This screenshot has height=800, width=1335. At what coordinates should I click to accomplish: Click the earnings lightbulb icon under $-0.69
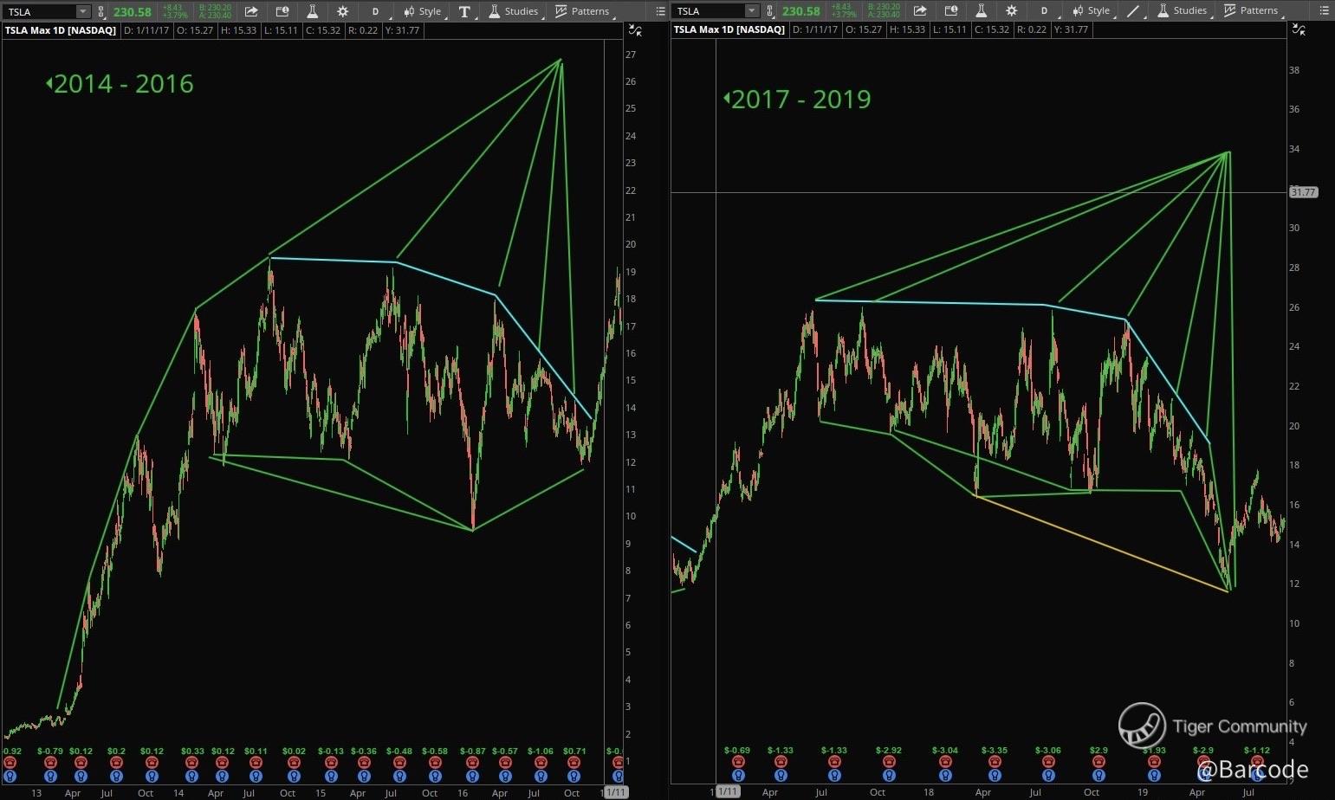pos(738,776)
